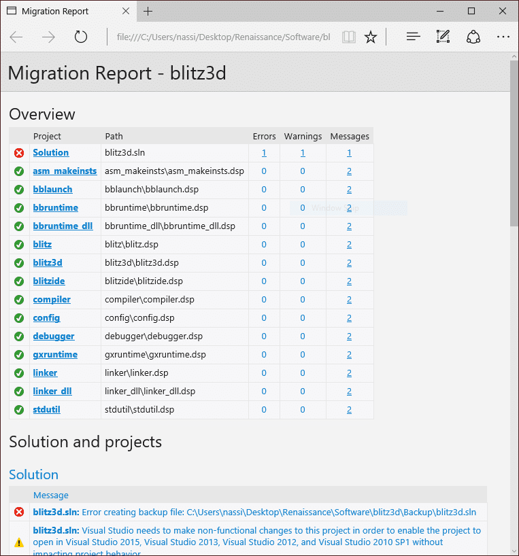Viewport: 519px width, 556px height.
Task: Open the config project link
Action: (46, 318)
